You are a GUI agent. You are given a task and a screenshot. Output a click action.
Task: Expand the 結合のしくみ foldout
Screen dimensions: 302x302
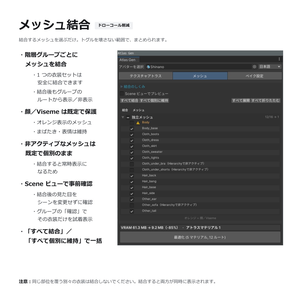(x=122, y=86)
